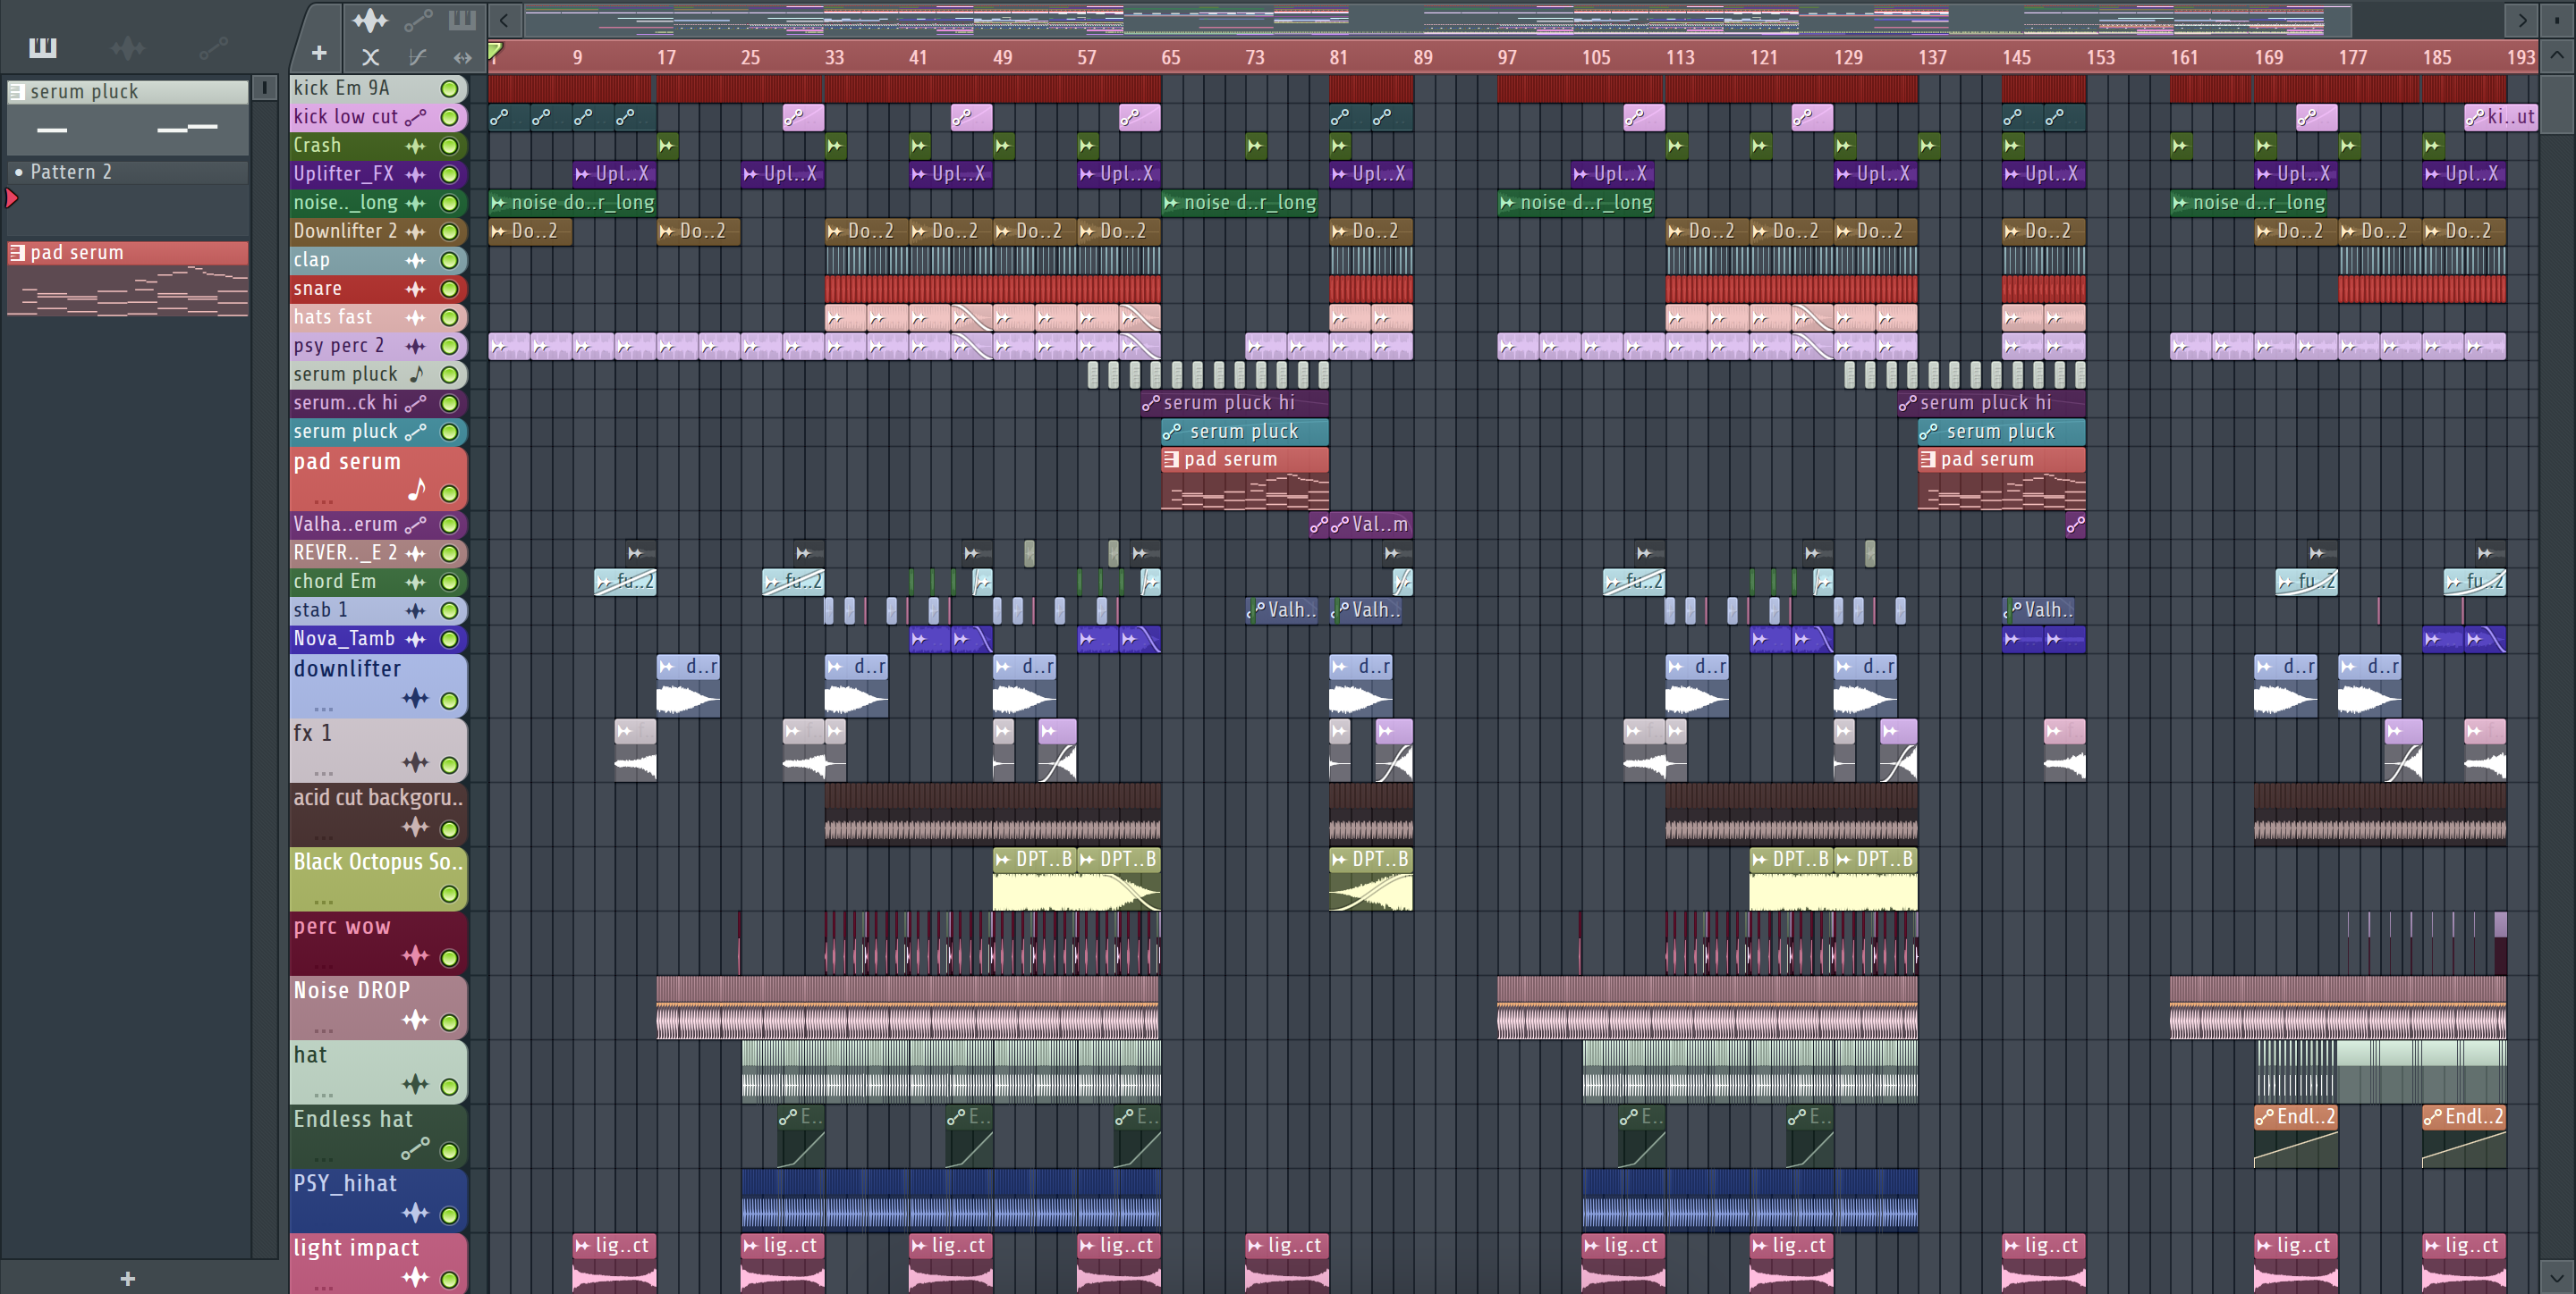This screenshot has height=1294, width=2576.
Task: Mute the chord Em track
Action: (x=450, y=583)
